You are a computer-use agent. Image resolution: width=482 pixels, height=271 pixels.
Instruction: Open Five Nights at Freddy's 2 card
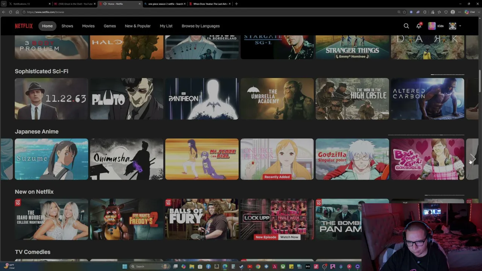pyautogui.click(x=127, y=219)
